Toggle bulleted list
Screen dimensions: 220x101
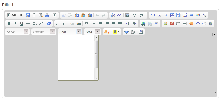[x=64, y=23]
